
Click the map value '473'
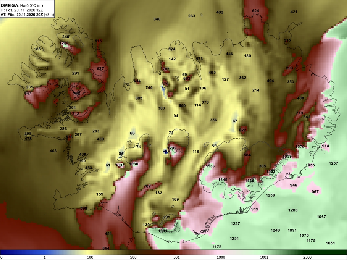click(x=199, y=59)
